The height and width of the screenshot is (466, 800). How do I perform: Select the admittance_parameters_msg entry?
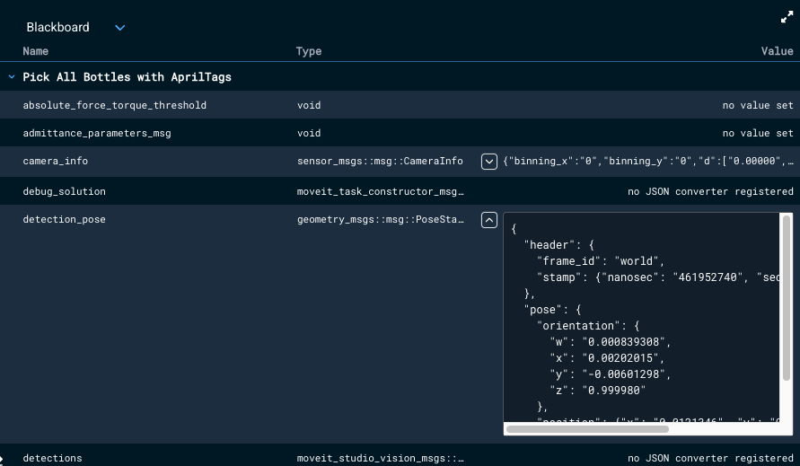click(x=97, y=134)
